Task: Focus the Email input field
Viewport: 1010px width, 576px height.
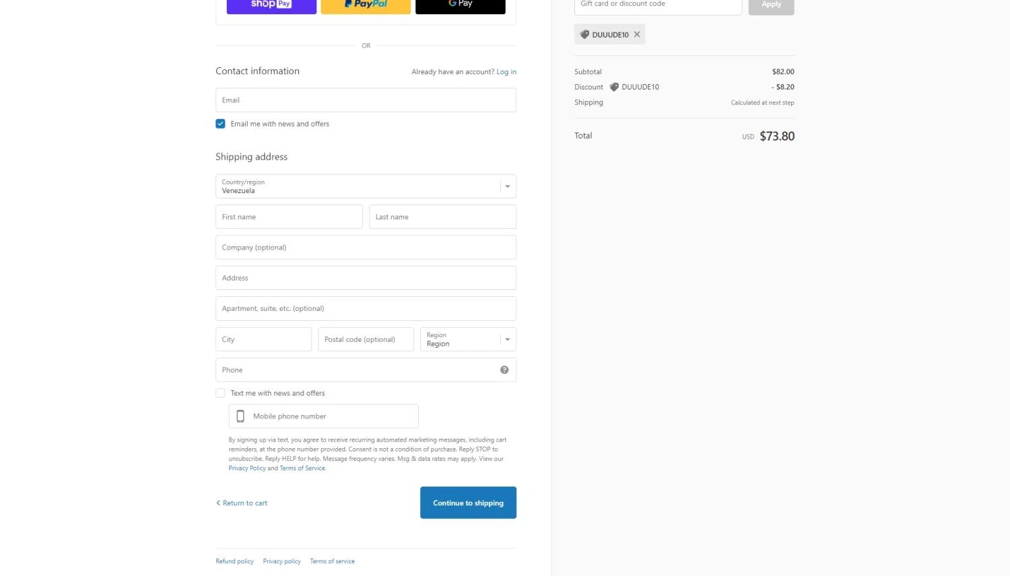Action: pos(366,100)
